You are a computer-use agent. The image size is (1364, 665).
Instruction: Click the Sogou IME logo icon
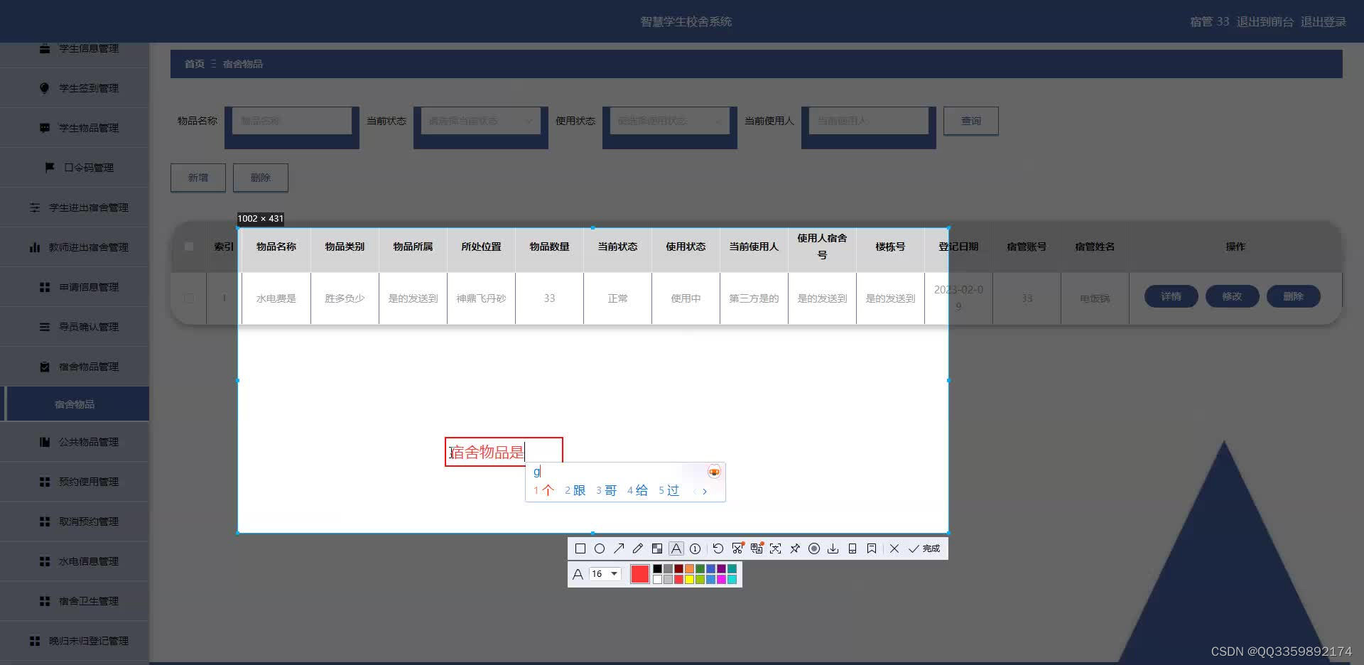tap(714, 472)
